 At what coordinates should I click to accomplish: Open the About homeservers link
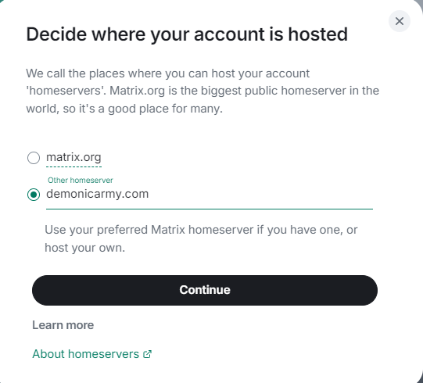[x=91, y=354]
